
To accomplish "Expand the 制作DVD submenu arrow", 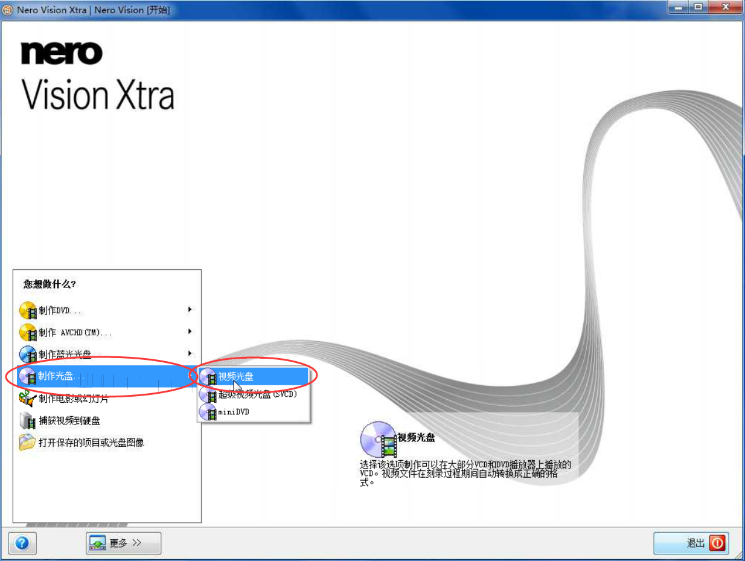I will point(190,310).
